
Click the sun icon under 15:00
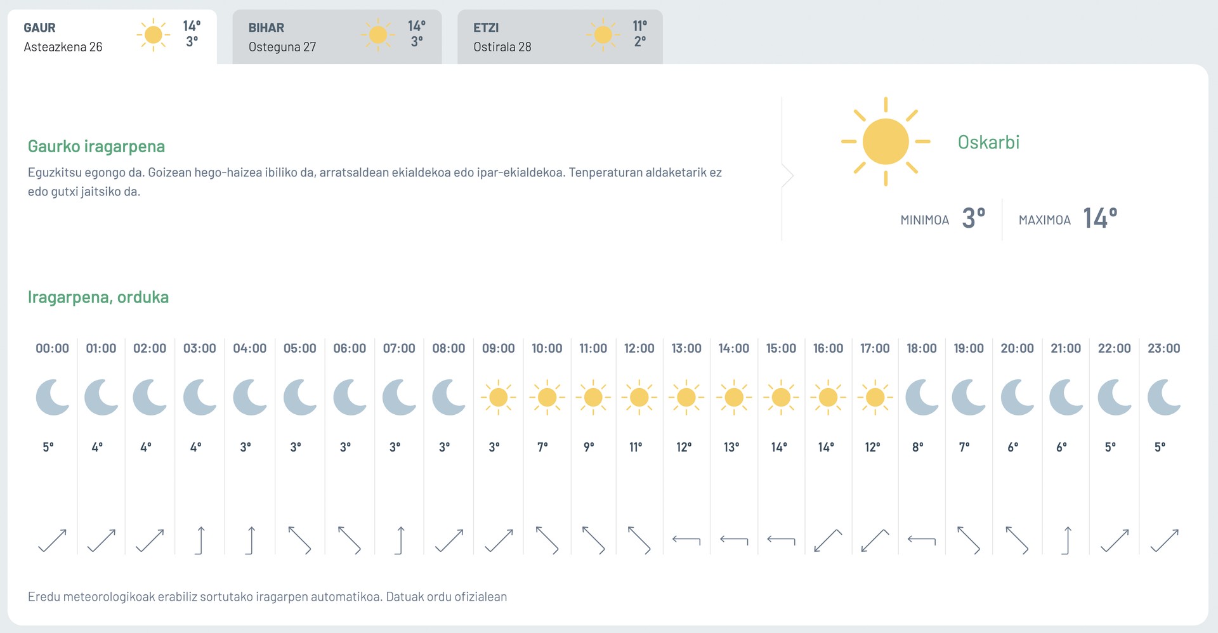pyautogui.click(x=781, y=397)
